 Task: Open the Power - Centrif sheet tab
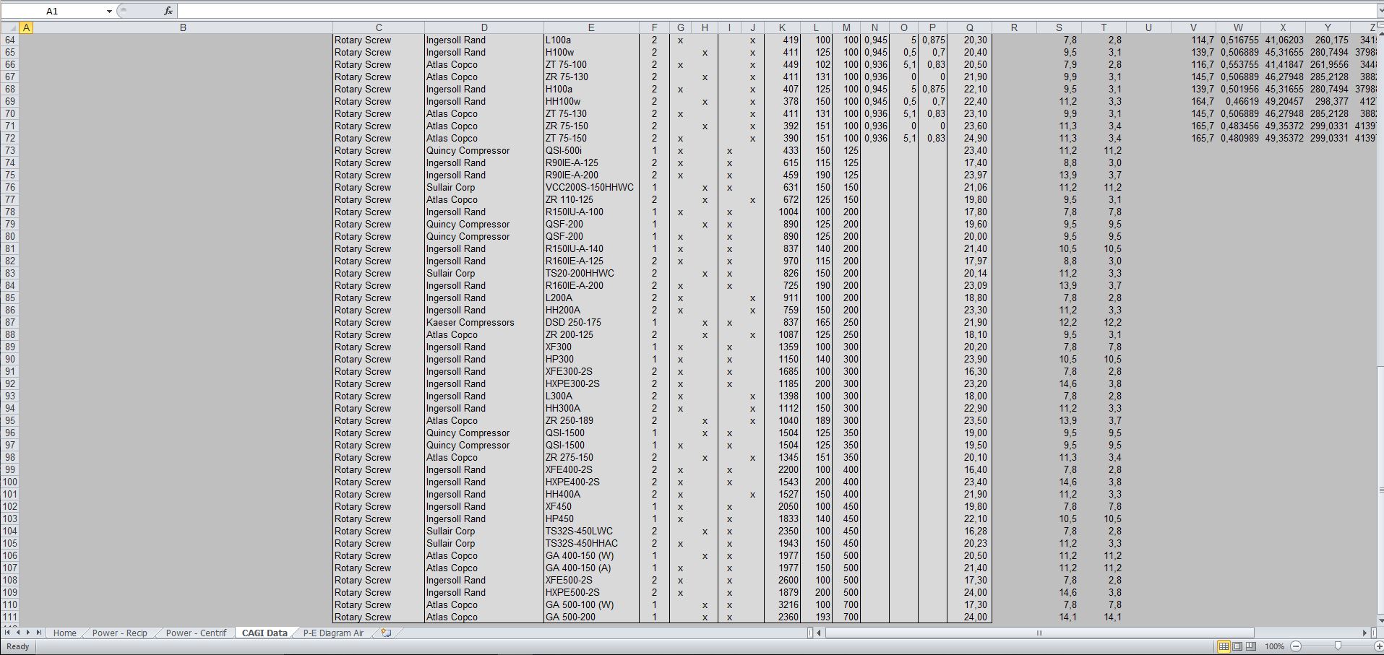click(x=196, y=633)
